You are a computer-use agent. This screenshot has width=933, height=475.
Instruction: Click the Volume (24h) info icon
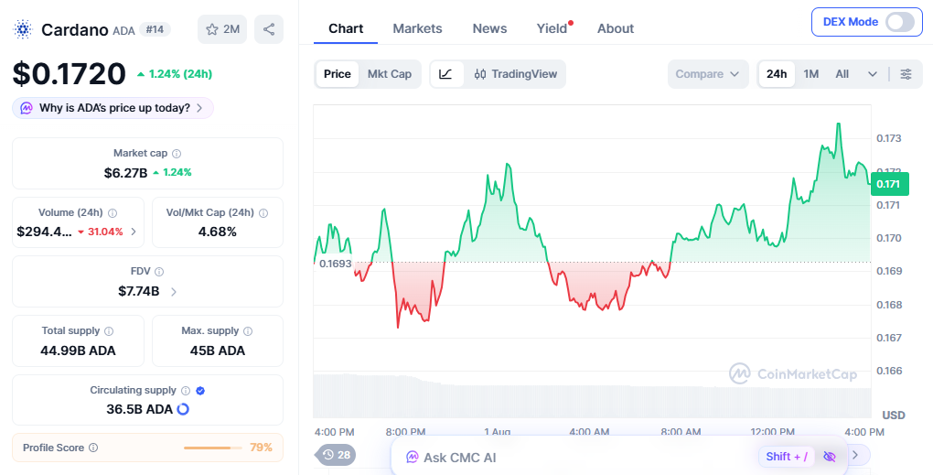click(x=113, y=213)
